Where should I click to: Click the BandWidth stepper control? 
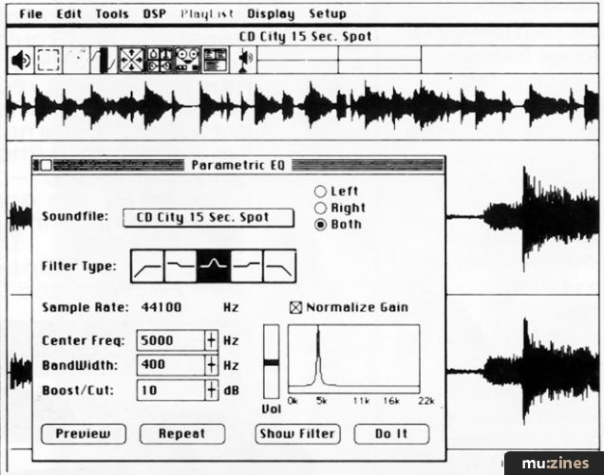[x=211, y=365]
